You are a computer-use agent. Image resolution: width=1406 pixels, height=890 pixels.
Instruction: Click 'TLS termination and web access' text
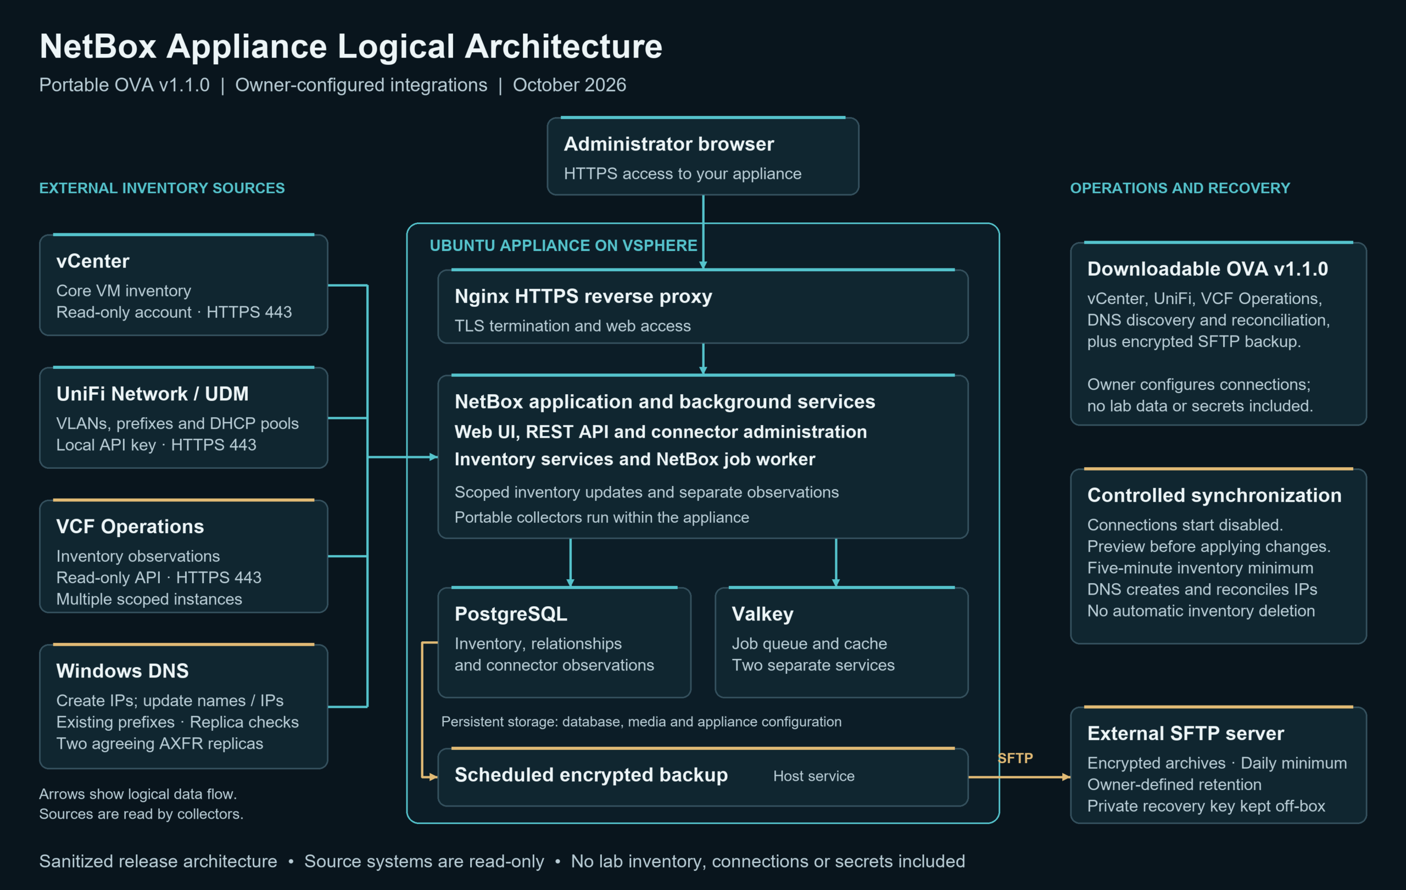pos(573,326)
